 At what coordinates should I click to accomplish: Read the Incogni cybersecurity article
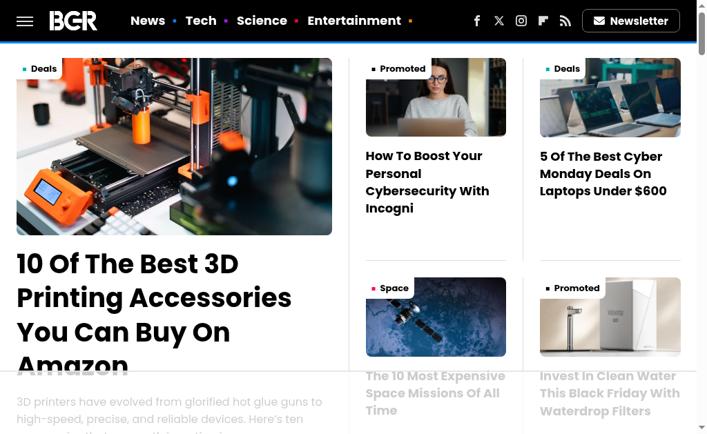click(x=427, y=182)
